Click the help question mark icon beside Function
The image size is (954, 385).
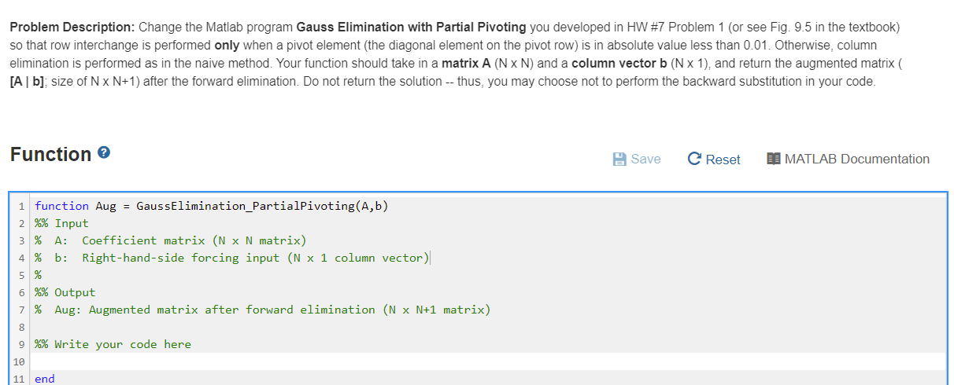[104, 156]
